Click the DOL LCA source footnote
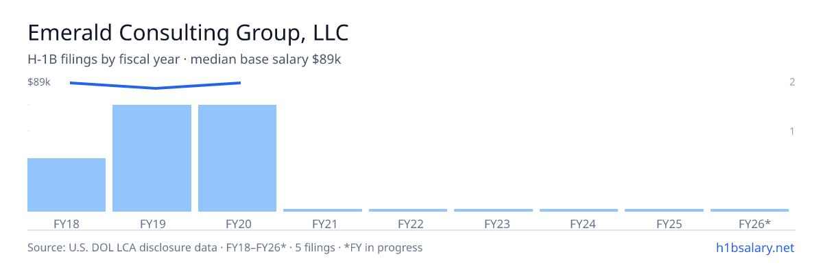The height and width of the screenshot is (274, 823). point(225,247)
